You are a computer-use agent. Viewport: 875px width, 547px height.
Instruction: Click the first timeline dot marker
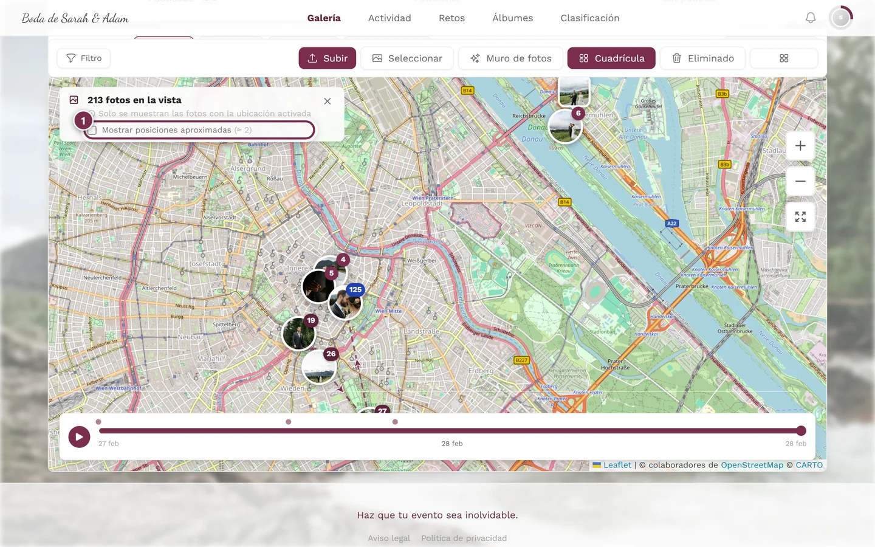(98, 422)
